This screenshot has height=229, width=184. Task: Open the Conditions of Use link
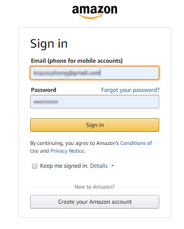point(136,143)
